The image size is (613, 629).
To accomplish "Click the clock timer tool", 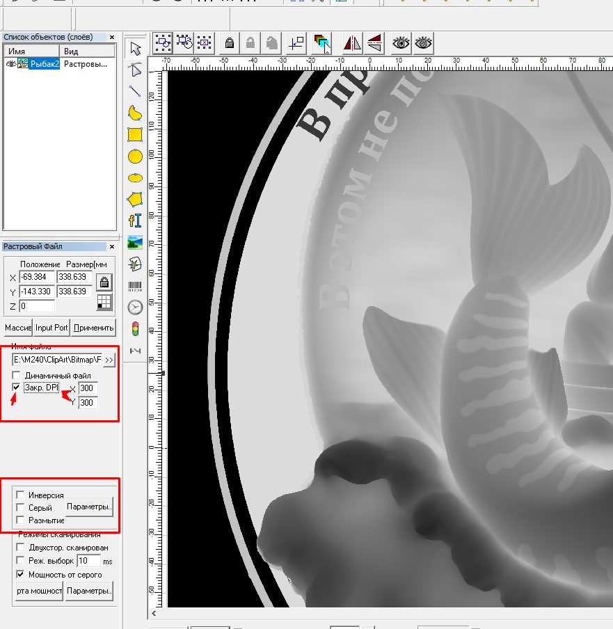I will coord(135,307).
